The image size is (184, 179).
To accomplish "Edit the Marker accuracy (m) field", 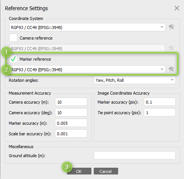I will coord(71,123).
